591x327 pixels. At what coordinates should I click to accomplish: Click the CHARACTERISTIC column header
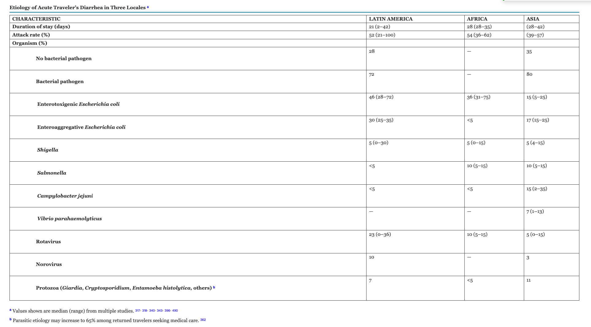(36, 19)
